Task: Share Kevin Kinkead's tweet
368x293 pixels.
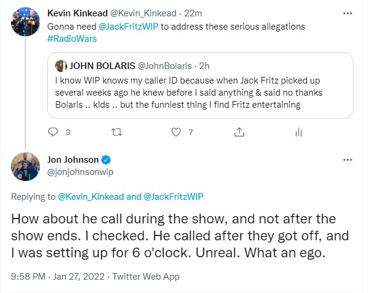Action: click(238, 132)
